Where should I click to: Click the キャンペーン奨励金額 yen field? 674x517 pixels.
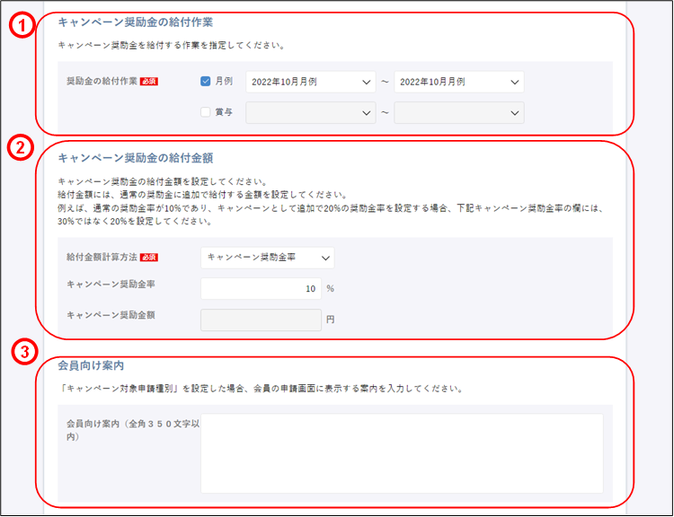261,320
